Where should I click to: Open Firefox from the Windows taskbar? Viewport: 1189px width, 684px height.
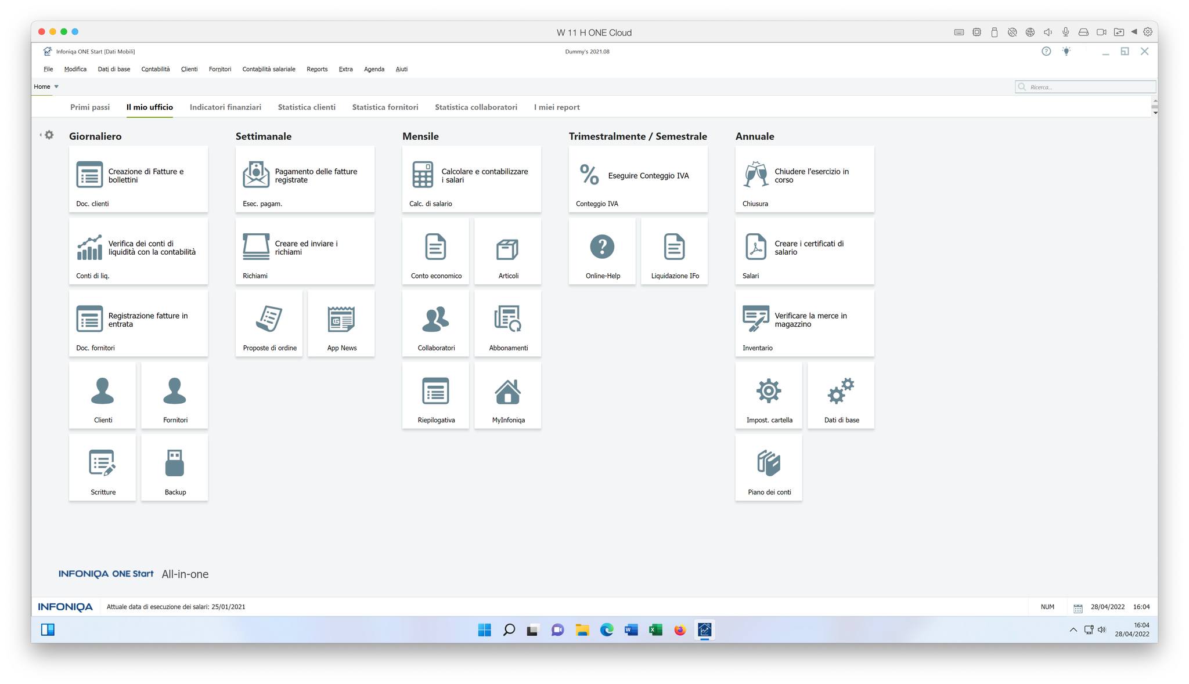pos(680,630)
